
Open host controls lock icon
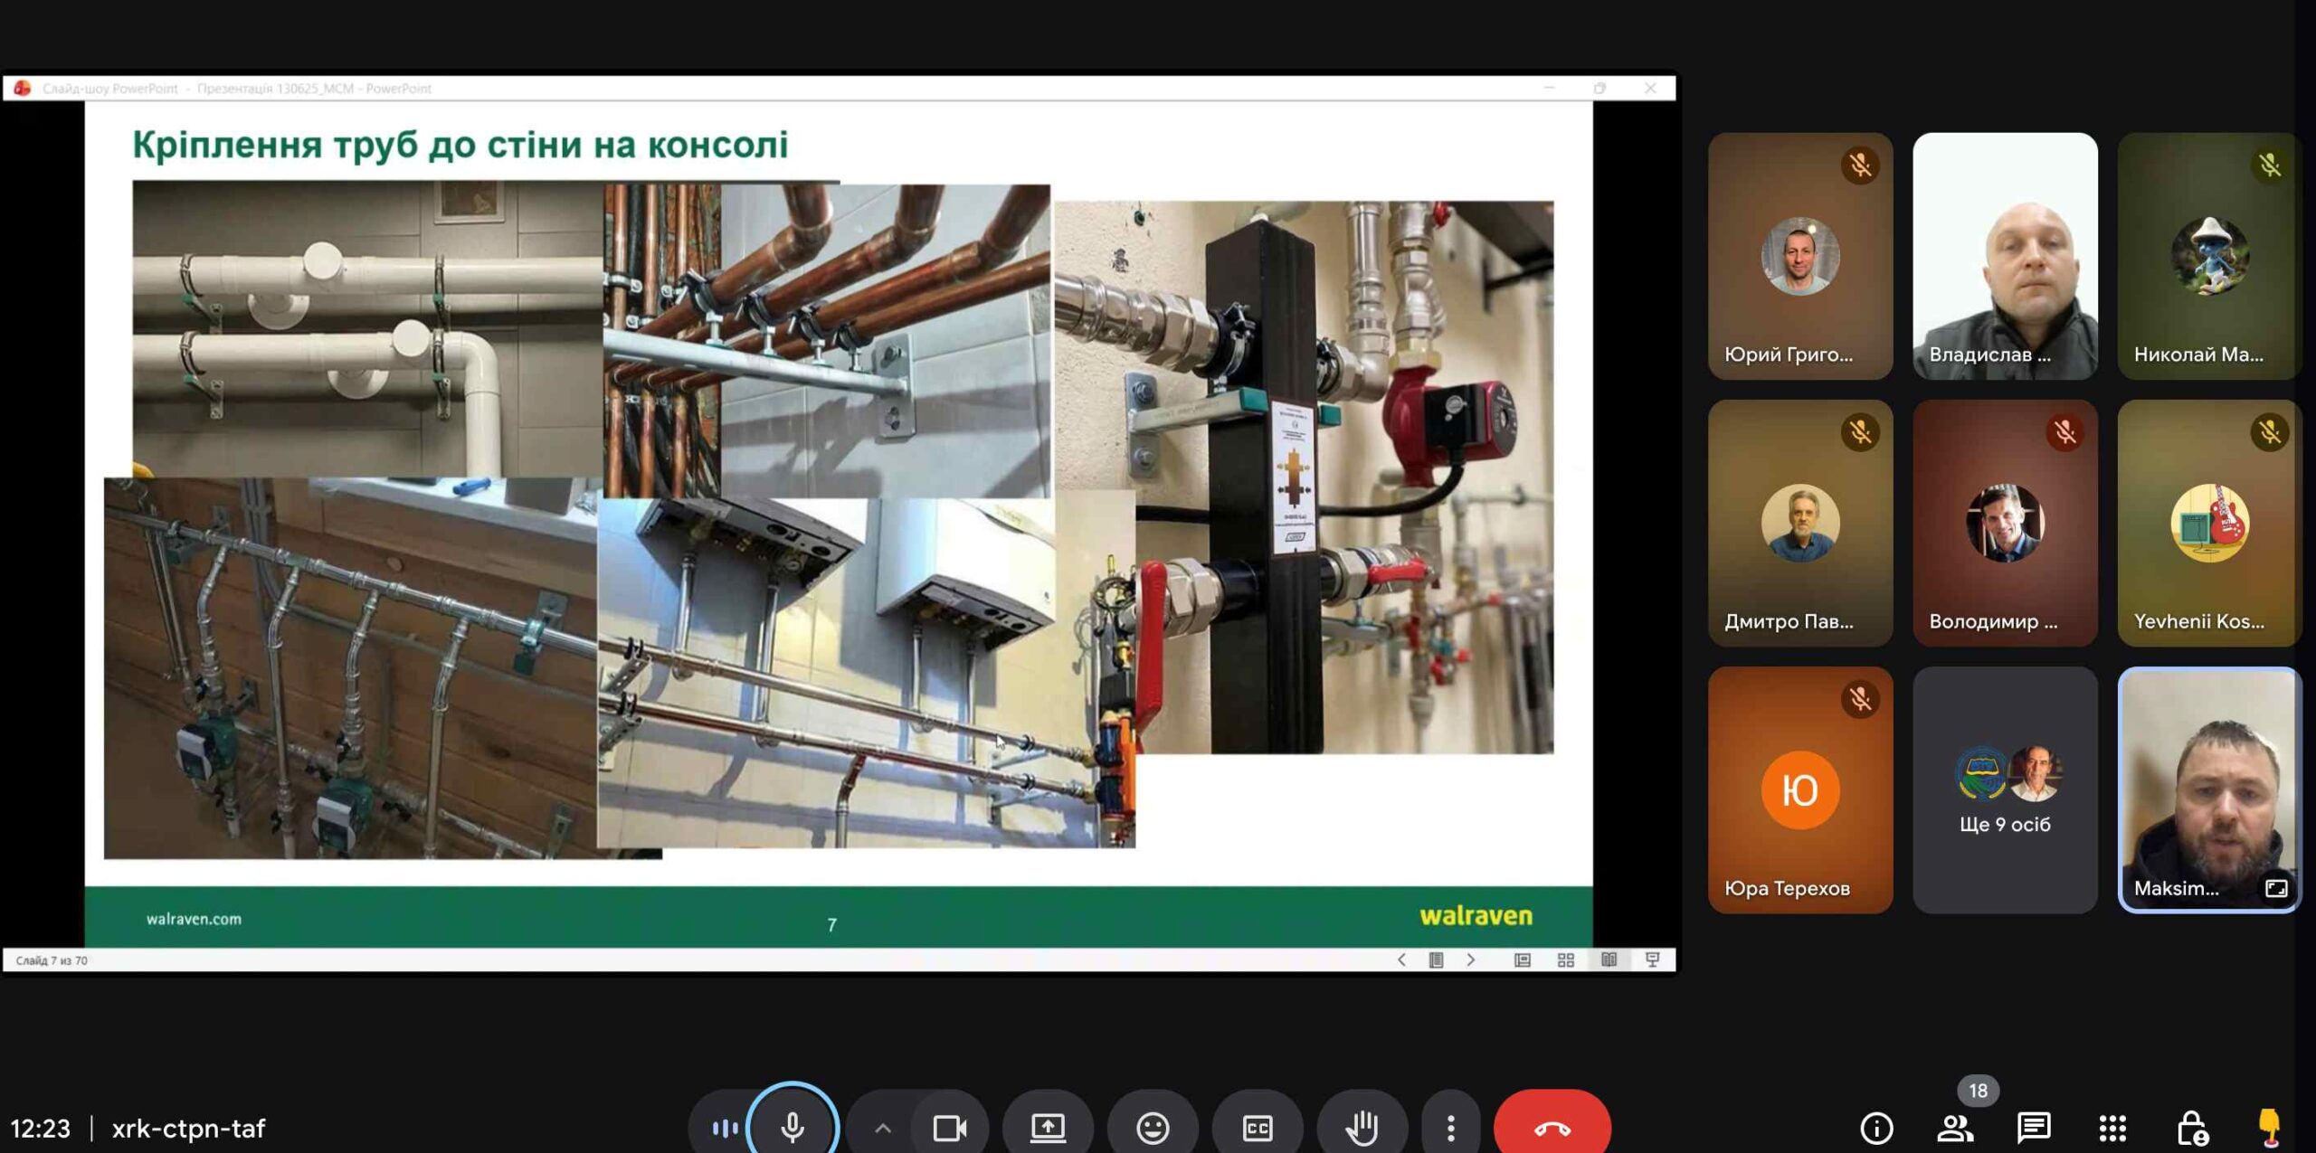point(2191,1128)
